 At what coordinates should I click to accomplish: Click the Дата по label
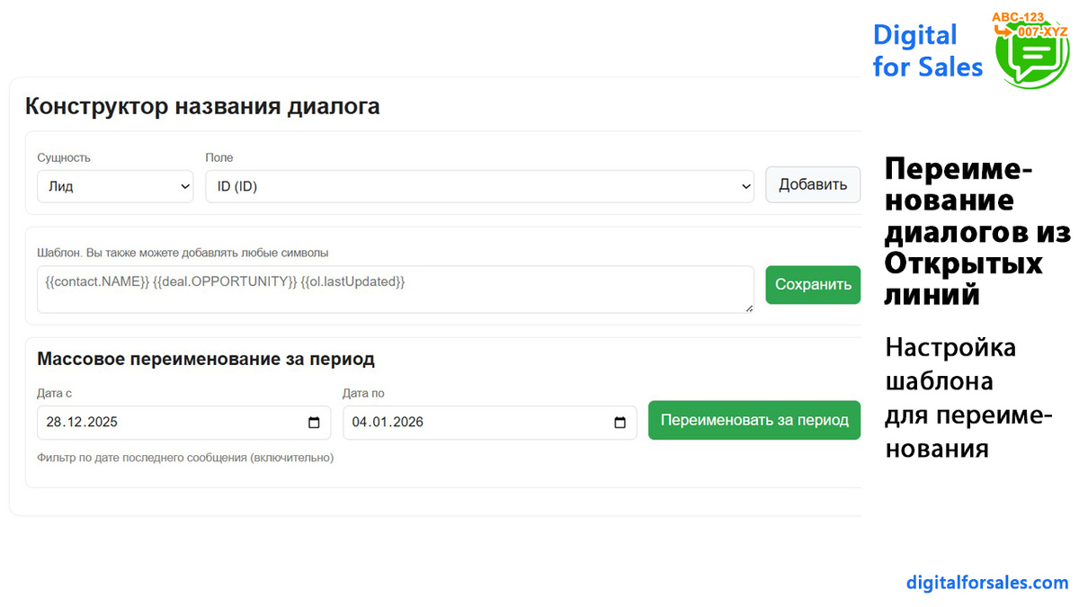(363, 393)
